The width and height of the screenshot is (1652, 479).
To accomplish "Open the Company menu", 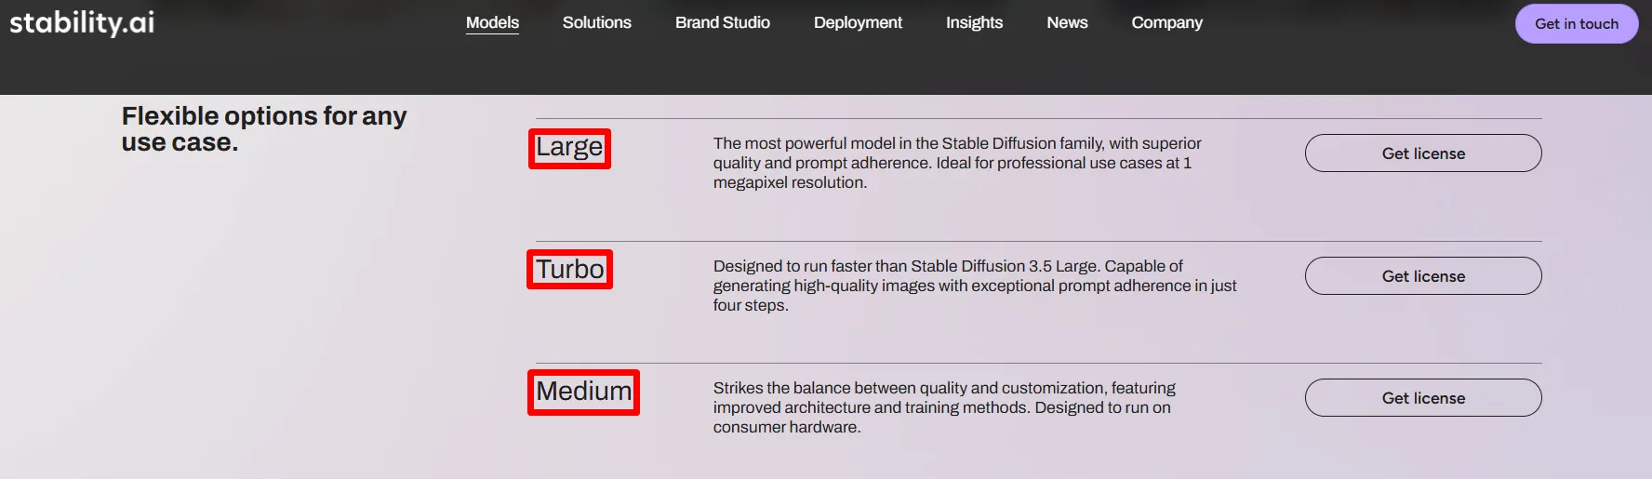I will (x=1166, y=22).
